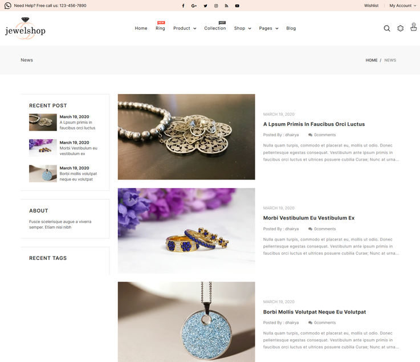420x362 pixels.
Task: Open post titled Morbi Vestibulum Eu Vestibulum Ex
Action: [308, 218]
